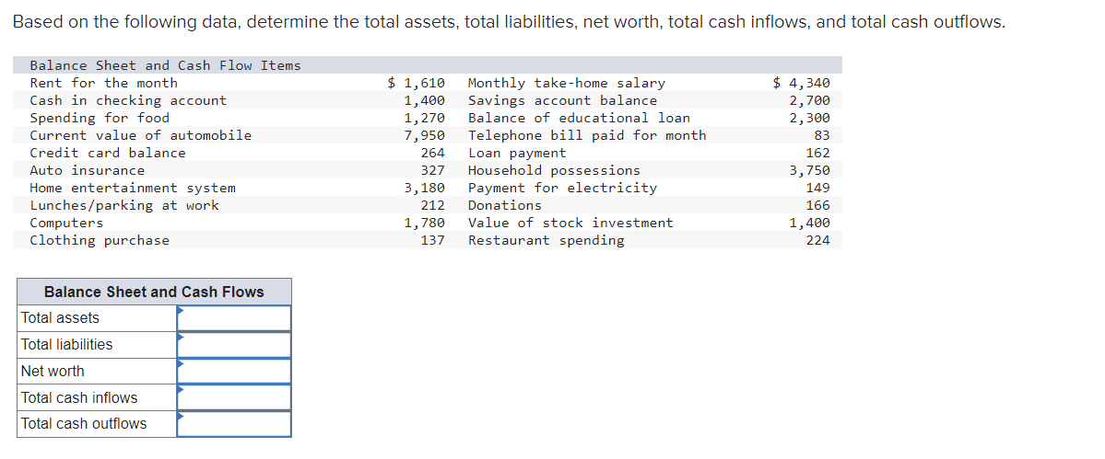
Task: Click 'Computers' label
Action: coord(66,223)
